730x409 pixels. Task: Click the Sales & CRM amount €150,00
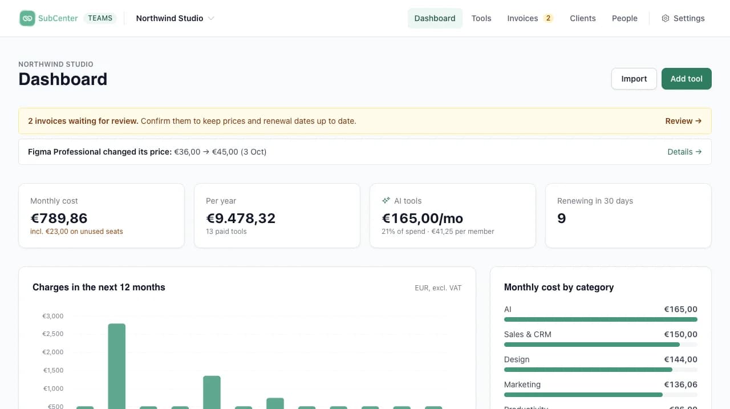coord(681,334)
